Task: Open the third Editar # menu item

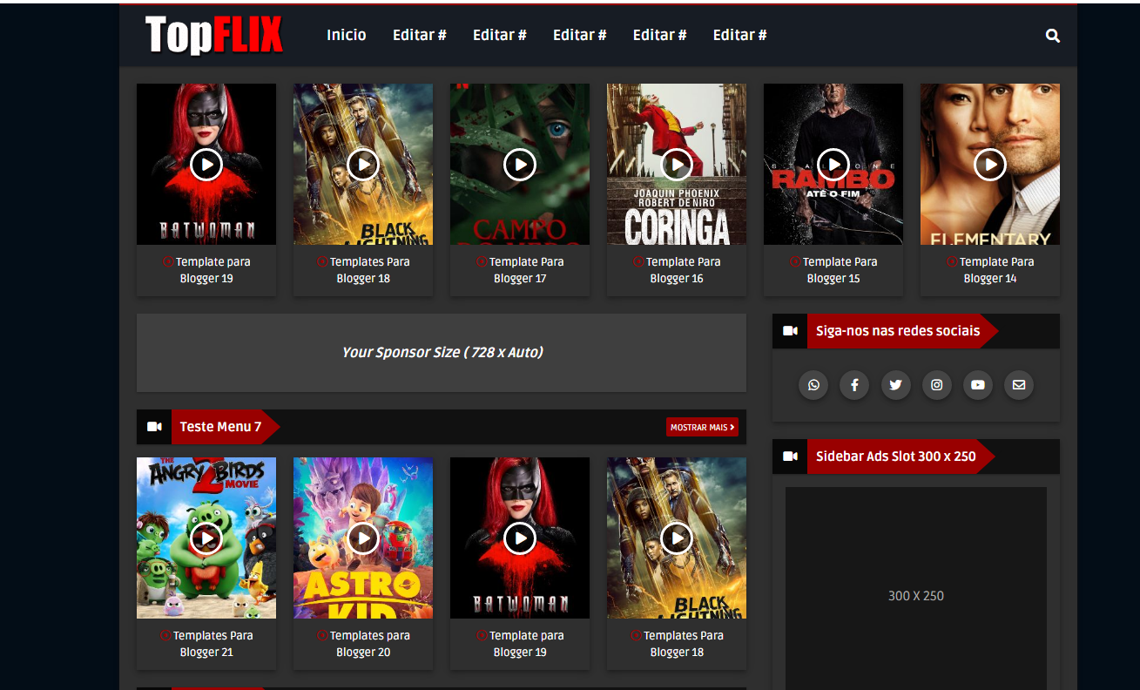Action: 580,35
